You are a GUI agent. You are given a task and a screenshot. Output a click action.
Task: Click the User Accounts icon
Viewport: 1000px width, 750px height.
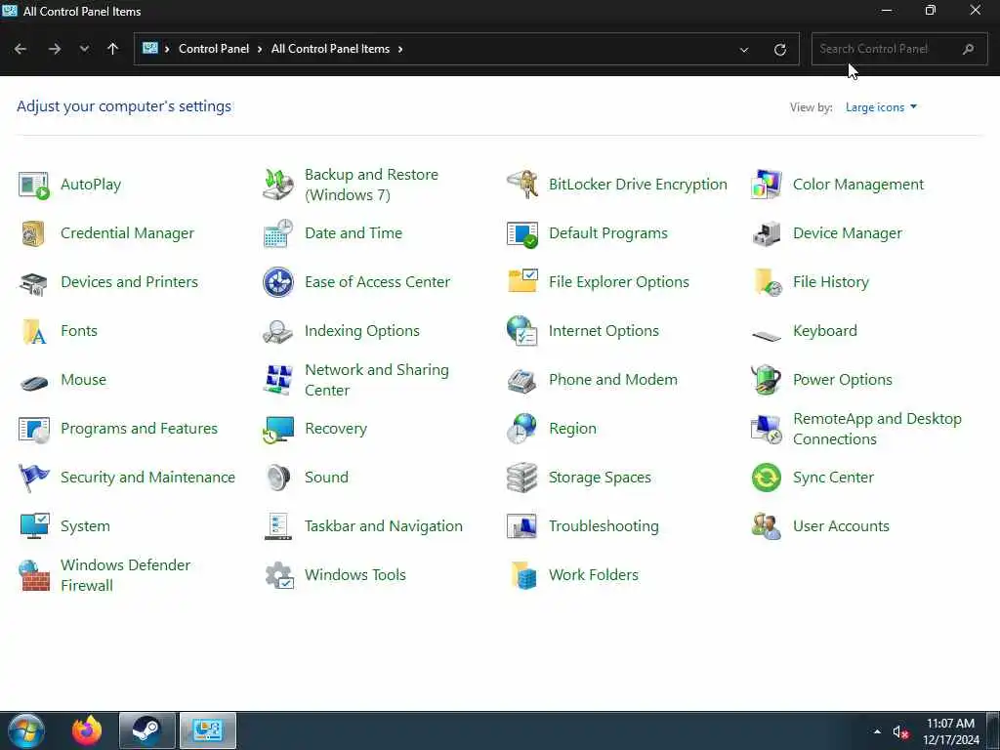pyautogui.click(x=767, y=526)
